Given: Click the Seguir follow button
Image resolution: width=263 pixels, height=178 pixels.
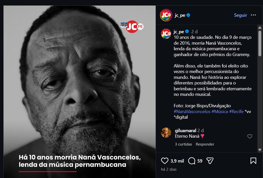Looking at the screenshot, I should click(240, 15).
